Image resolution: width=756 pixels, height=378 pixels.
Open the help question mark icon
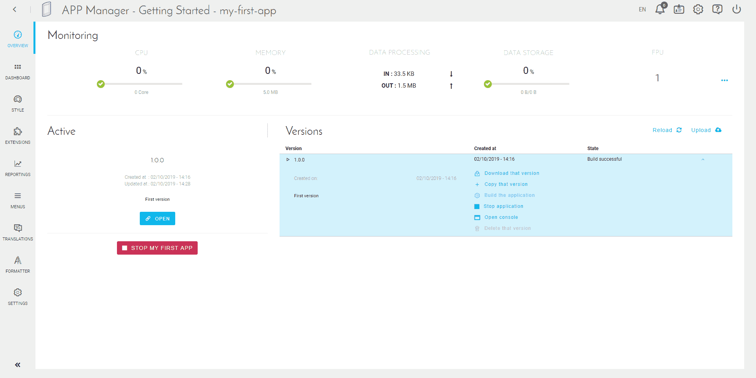point(717,9)
